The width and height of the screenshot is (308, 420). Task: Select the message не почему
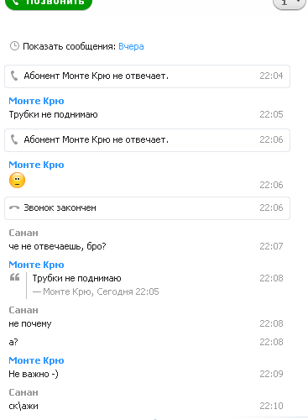(30, 323)
